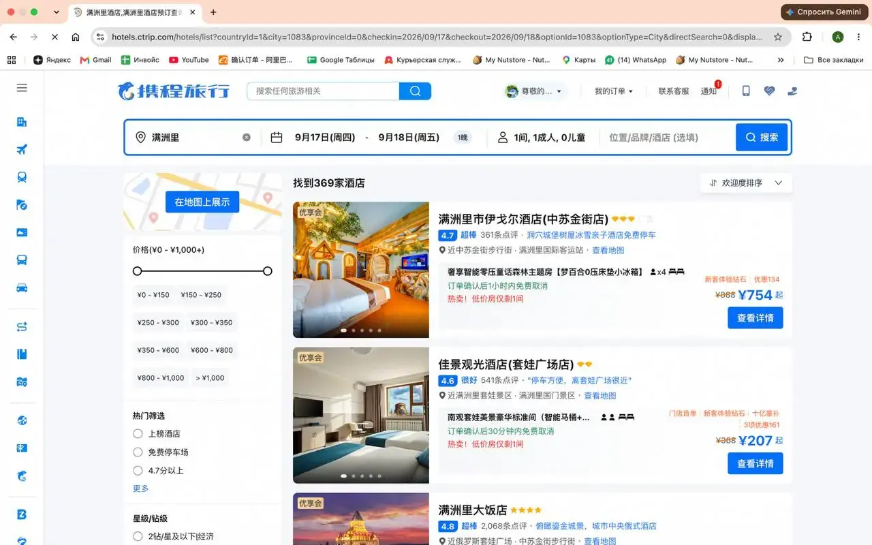Open the browser extensions puzzle icon
The width and height of the screenshot is (872, 545).
pos(807,37)
